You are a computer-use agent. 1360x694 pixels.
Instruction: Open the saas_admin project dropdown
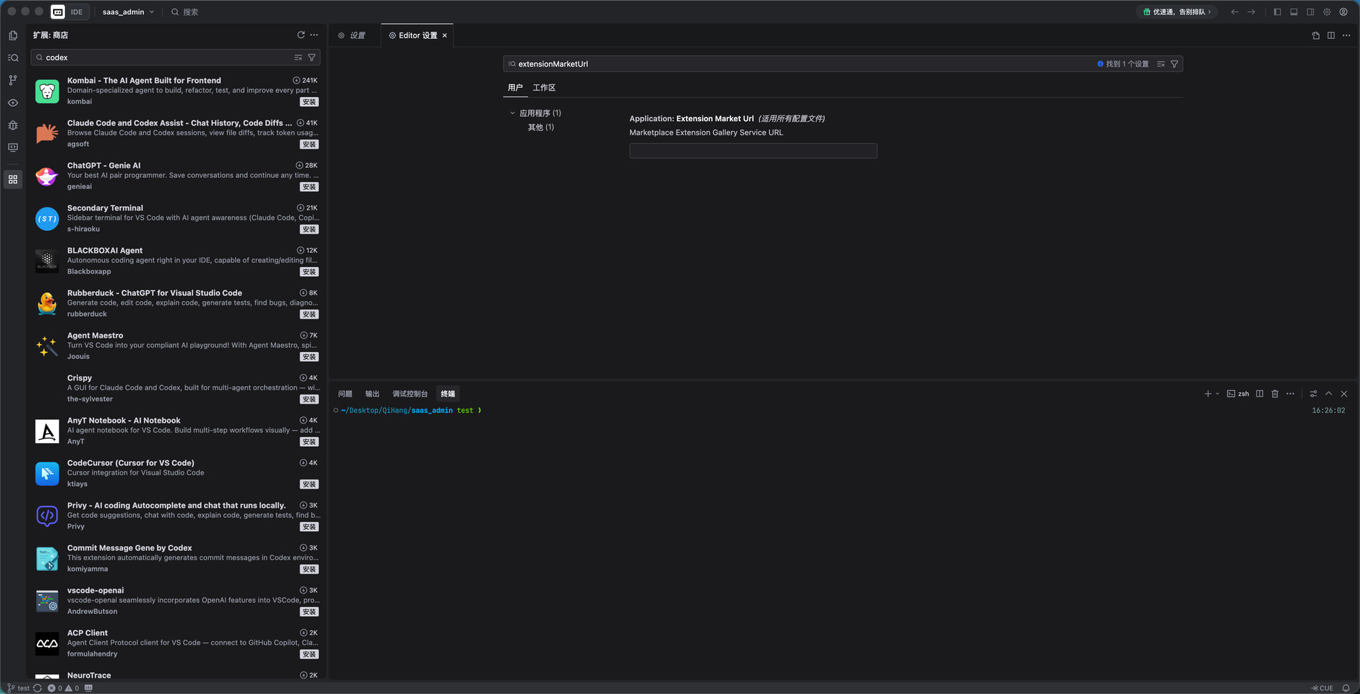click(128, 12)
